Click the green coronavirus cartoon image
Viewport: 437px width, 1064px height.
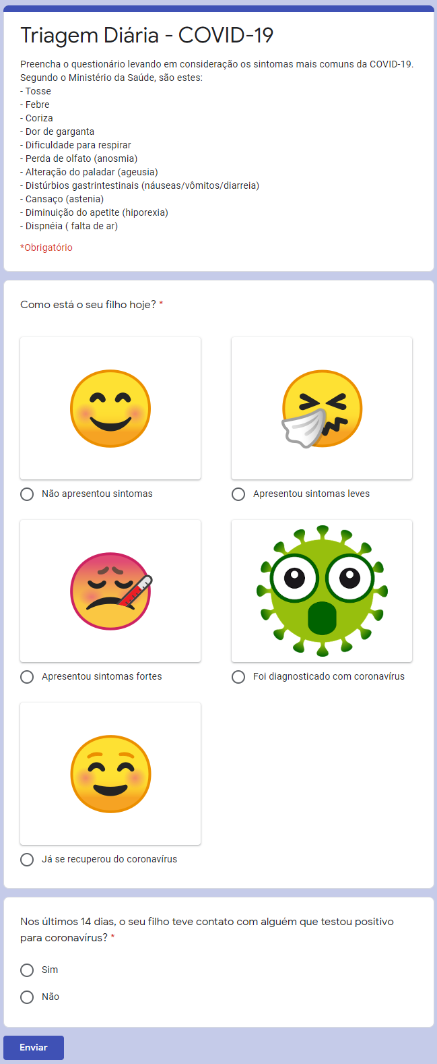tap(322, 591)
